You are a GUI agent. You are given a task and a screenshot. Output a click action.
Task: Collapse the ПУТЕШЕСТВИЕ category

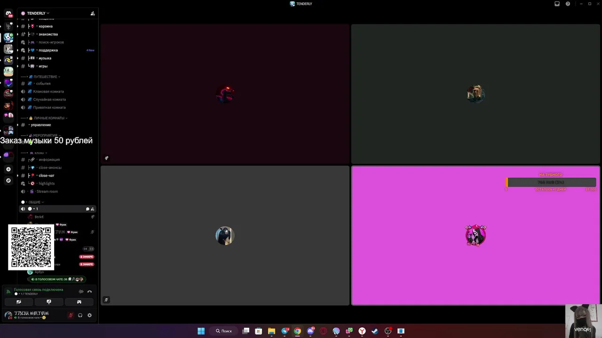tap(45, 77)
